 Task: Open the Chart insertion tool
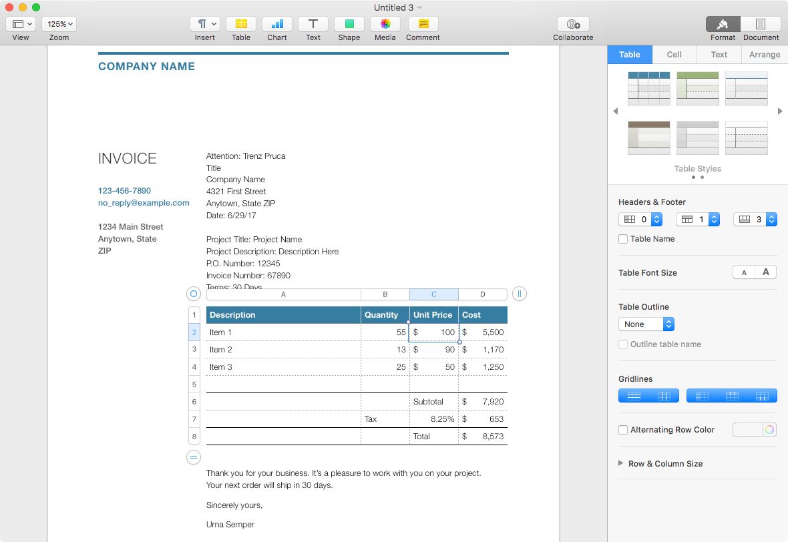pyautogui.click(x=277, y=24)
